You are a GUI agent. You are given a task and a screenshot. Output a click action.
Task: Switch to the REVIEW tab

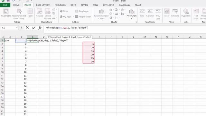point(84,5)
